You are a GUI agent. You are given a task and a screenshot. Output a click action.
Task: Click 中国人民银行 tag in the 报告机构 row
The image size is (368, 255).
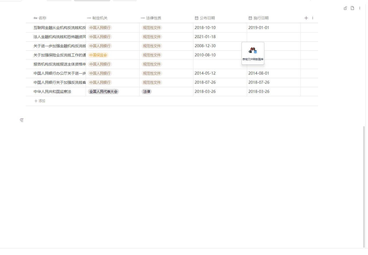pos(100,64)
